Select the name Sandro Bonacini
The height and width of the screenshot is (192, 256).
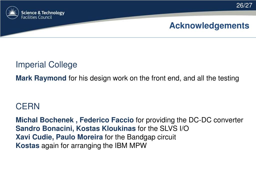[x=44, y=128]
